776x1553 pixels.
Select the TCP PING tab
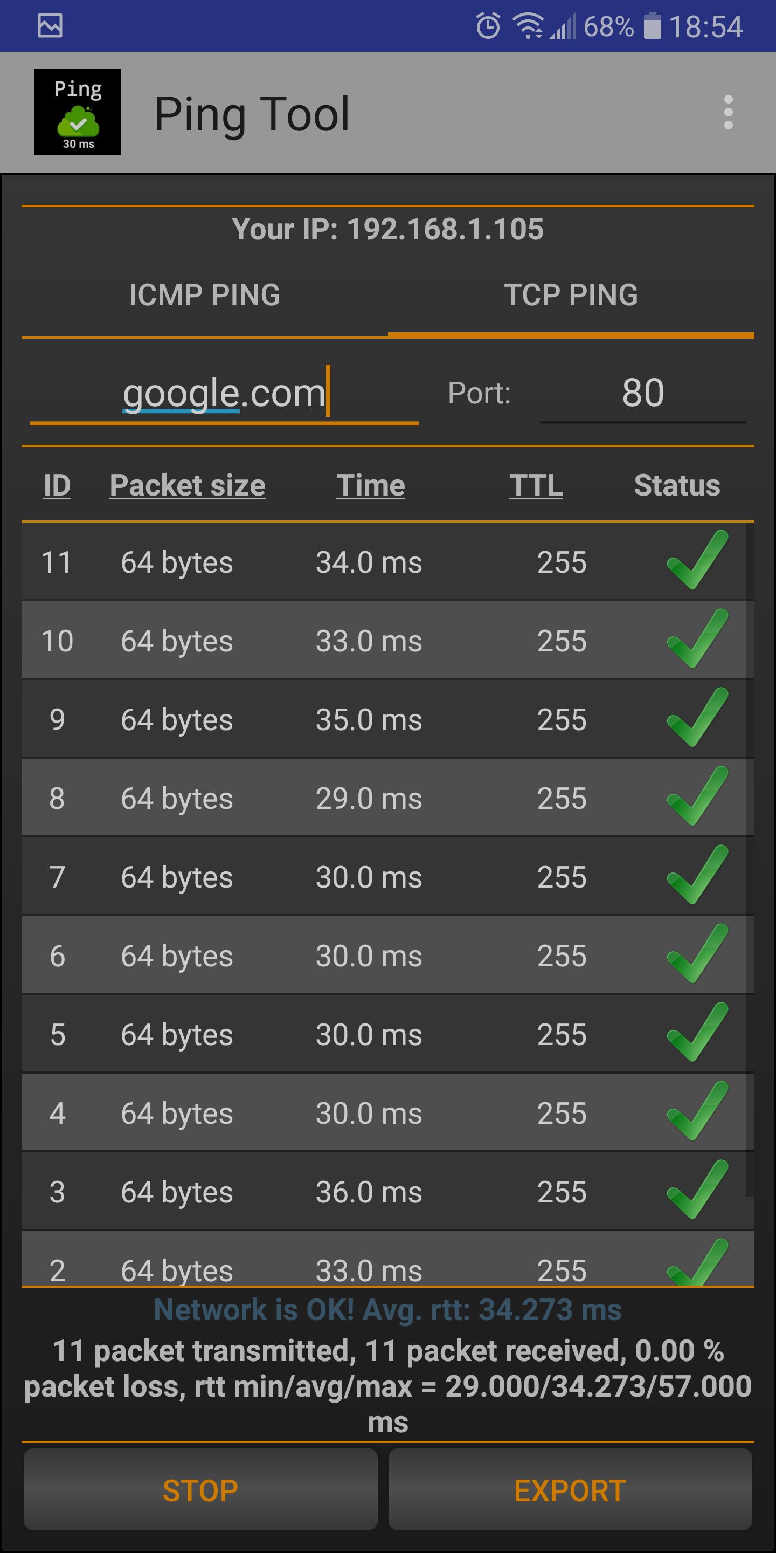[571, 295]
